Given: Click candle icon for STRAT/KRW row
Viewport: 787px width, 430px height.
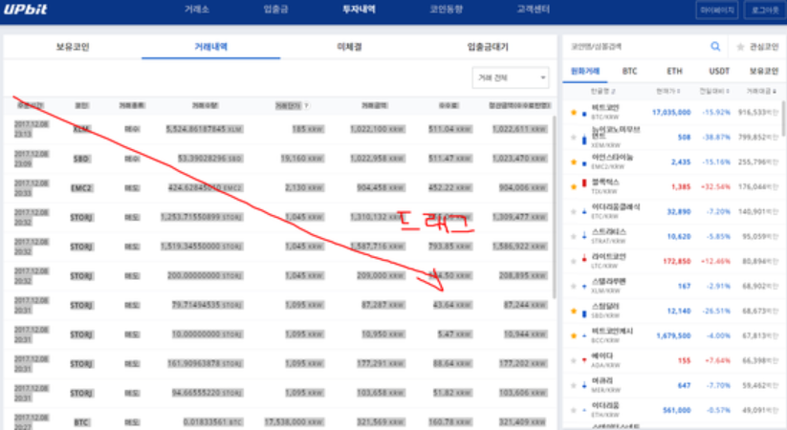Looking at the screenshot, I should (x=583, y=235).
